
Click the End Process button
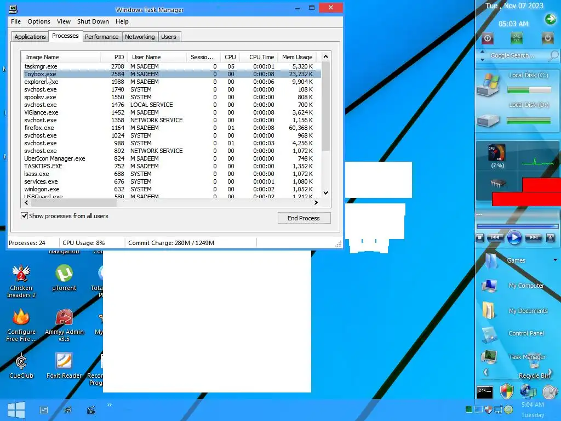304,218
